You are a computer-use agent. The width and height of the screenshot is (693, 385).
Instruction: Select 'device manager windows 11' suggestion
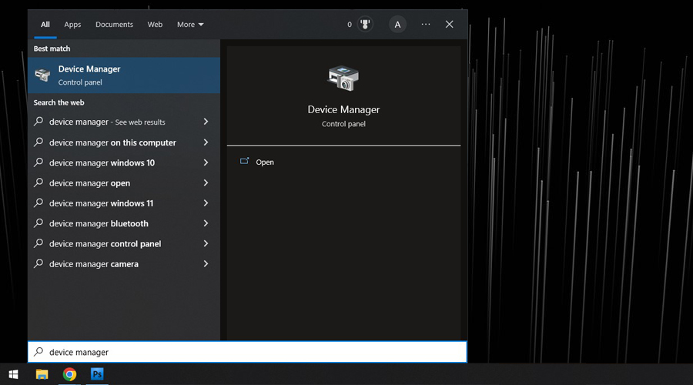coord(124,203)
